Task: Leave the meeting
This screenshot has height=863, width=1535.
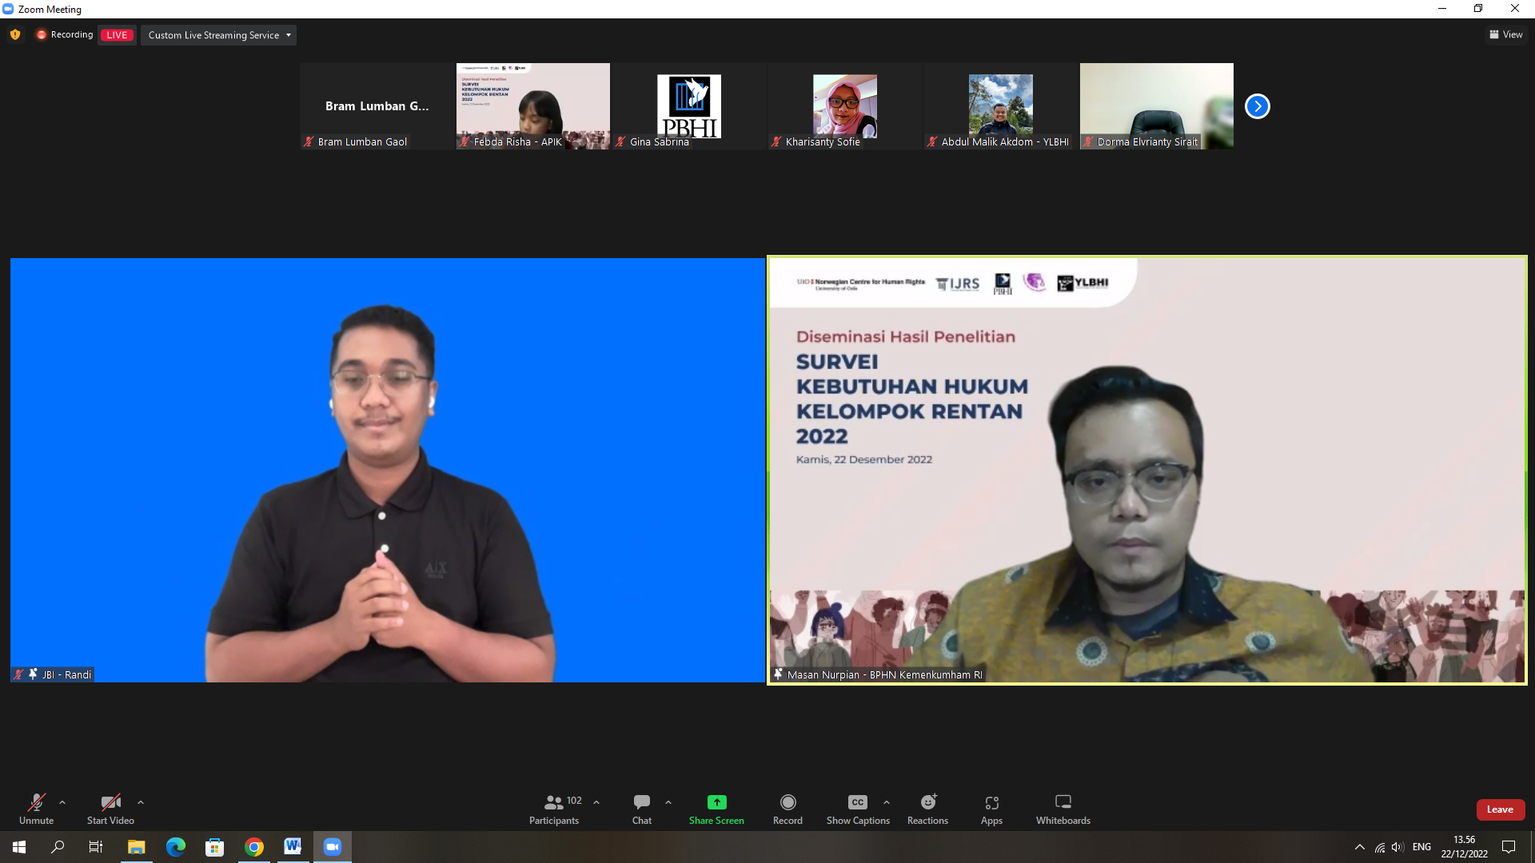Action: click(1500, 809)
